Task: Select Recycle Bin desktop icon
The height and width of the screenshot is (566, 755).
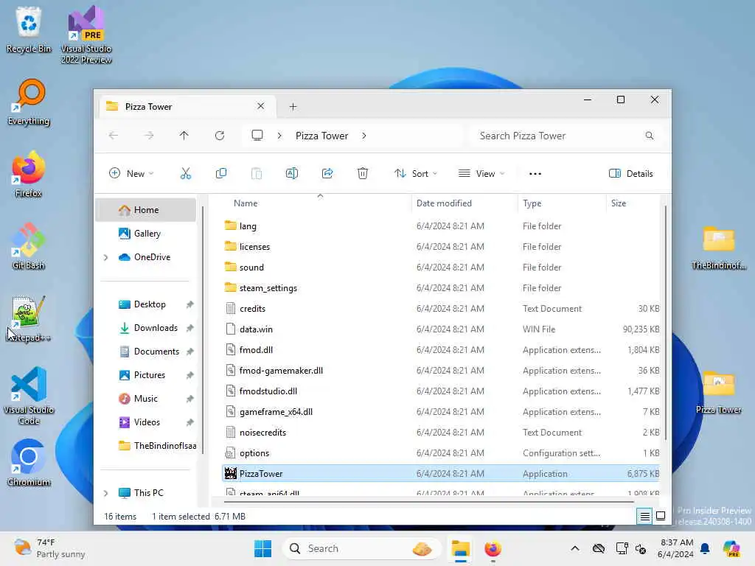Action: point(29,30)
